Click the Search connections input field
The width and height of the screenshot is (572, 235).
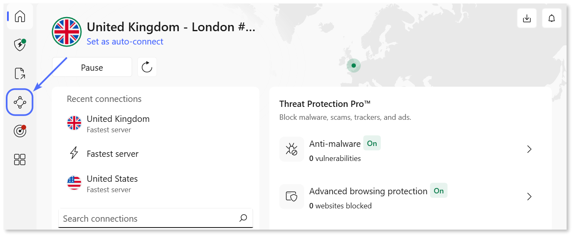click(148, 219)
